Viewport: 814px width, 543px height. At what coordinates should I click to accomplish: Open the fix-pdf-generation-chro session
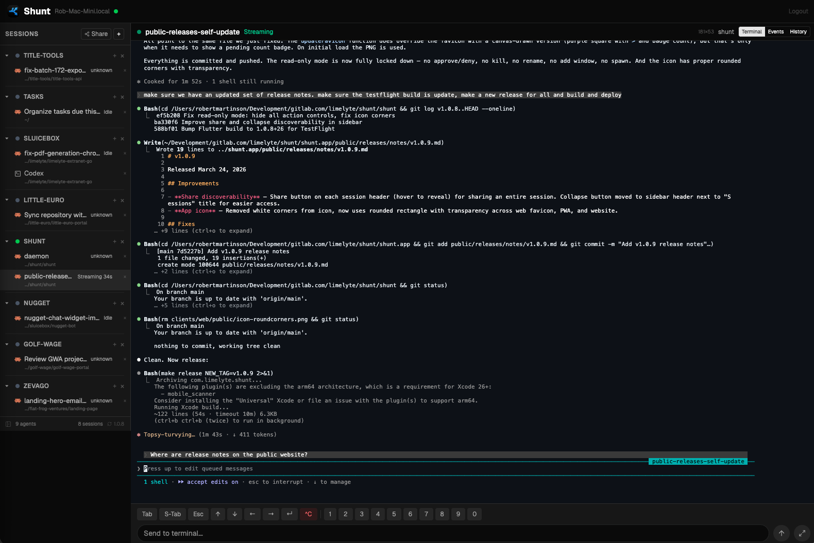[65, 156]
